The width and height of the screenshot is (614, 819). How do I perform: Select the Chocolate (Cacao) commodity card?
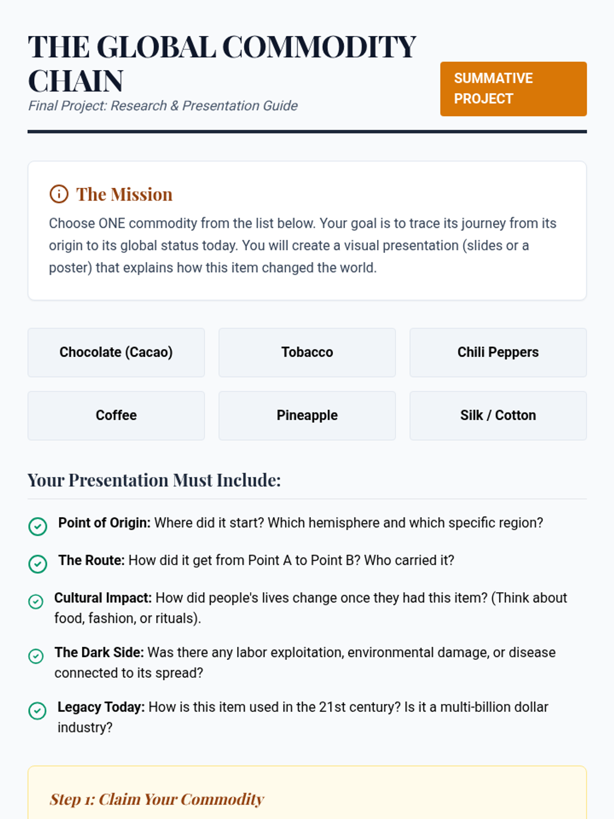pyautogui.click(x=116, y=352)
